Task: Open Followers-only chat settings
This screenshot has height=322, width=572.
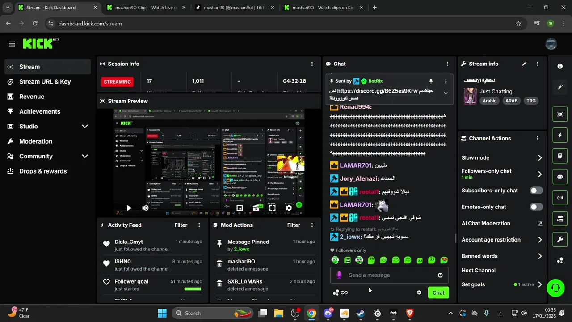Action: tap(501, 174)
